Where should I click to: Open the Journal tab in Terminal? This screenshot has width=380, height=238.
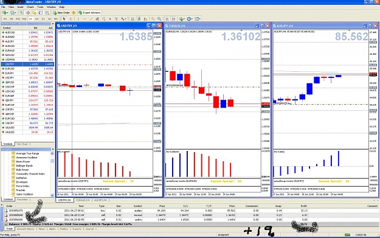(89, 229)
